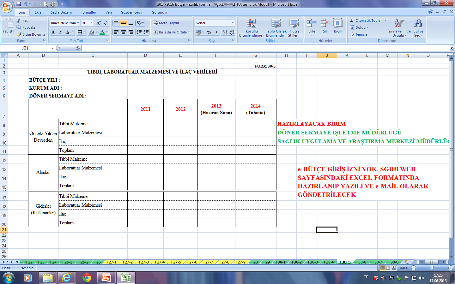Switch to Sayfa Düzeni tab
The width and height of the screenshot is (455, 284).
pyautogui.click(x=61, y=12)
